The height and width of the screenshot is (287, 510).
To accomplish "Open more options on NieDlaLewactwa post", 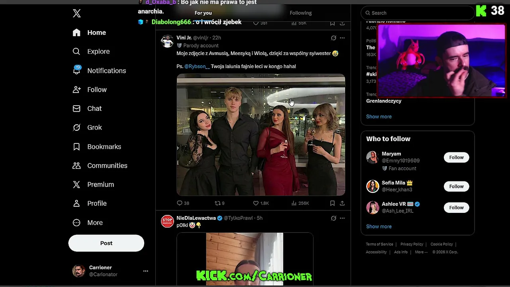I will tap(342, 218).
